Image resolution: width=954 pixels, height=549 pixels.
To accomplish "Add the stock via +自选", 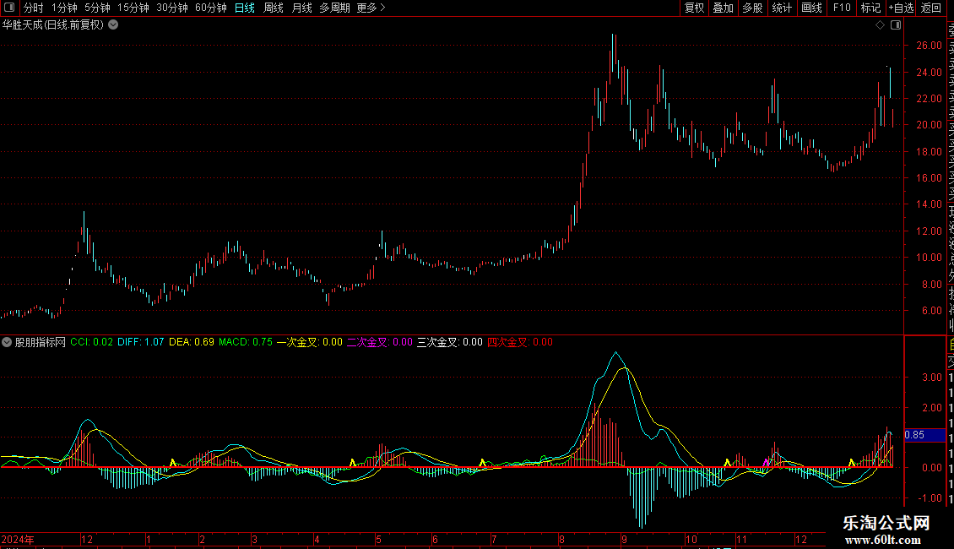I will [x=901, y=8].
